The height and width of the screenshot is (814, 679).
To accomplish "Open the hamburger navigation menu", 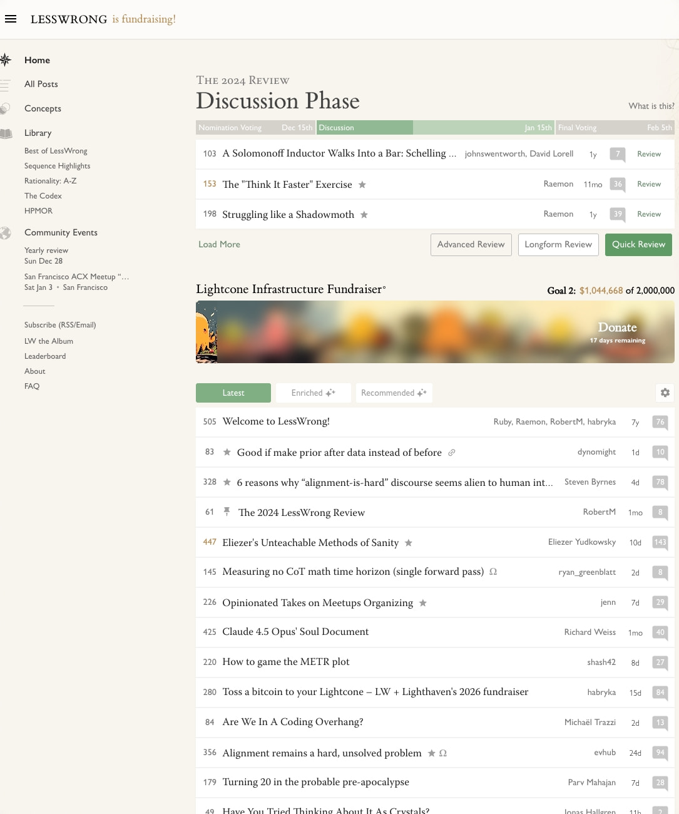I will [x=11, y=19].
